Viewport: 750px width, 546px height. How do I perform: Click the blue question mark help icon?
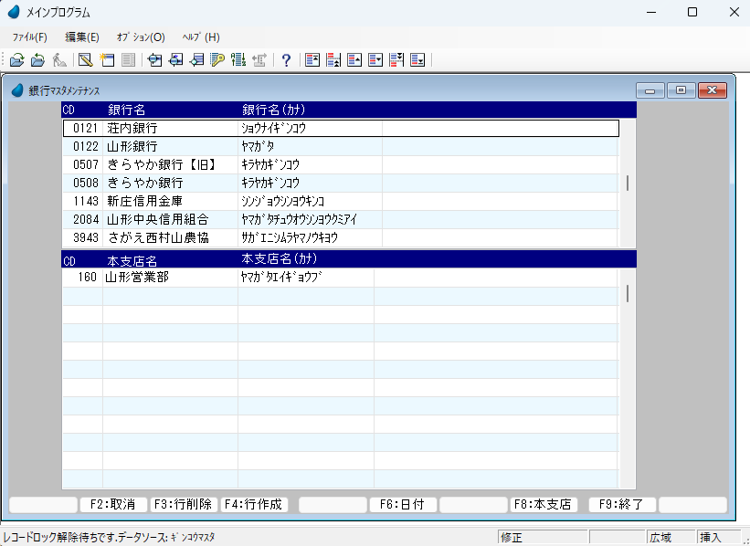pyautogui.click(x=286, y=60)
